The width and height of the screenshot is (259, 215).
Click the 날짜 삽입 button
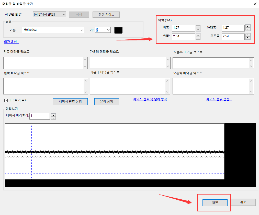[106, 101]
